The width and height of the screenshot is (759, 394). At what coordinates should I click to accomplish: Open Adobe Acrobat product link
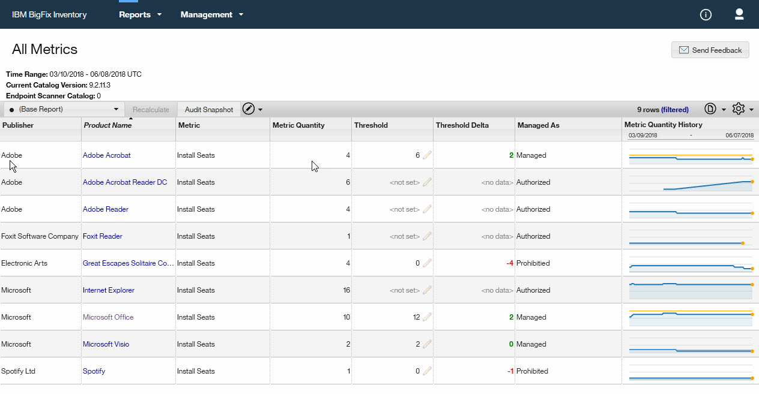pos(107,155)
